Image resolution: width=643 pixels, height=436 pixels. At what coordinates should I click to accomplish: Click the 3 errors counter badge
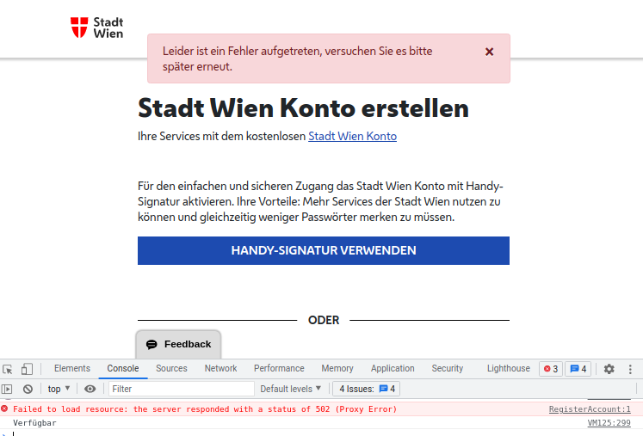(x=551, y=369)
